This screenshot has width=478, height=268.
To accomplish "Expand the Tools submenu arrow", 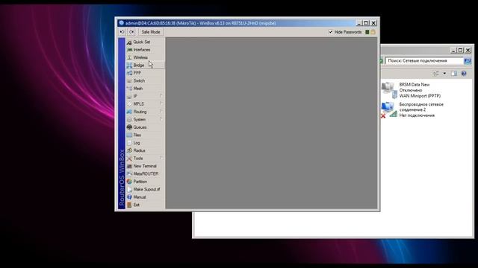I will (x=161, y=158).
